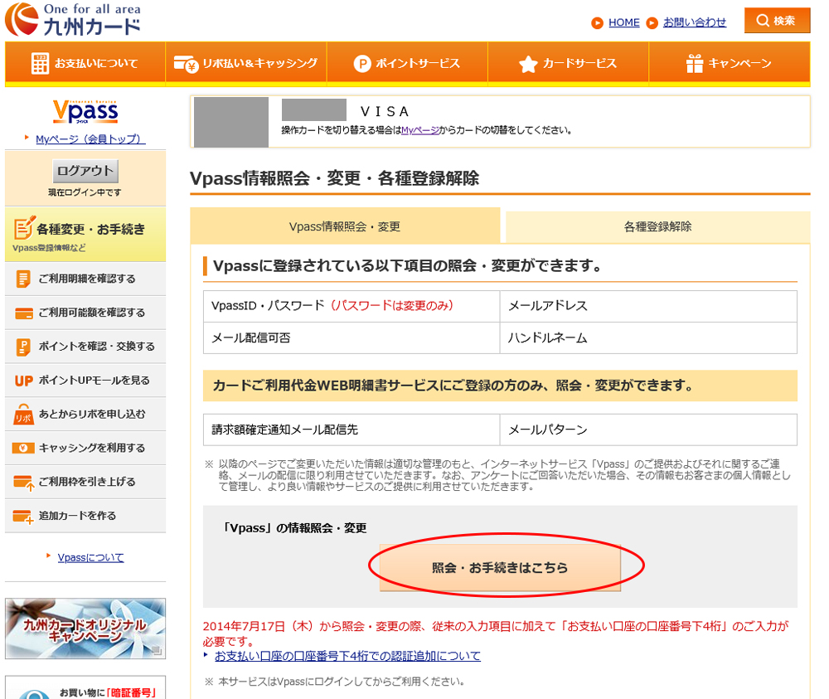Select 各種変更・お手続き in the sidebar
Screen dimensions: 829x699
click(x=85, y=234)
